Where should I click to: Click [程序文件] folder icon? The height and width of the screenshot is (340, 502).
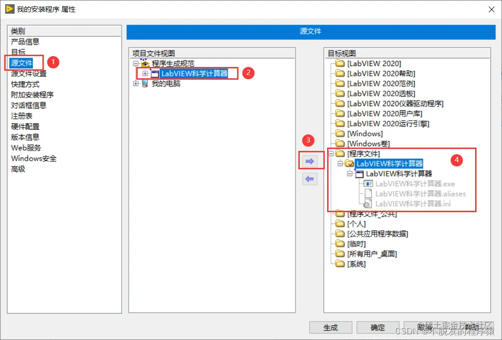pos(340,153)
